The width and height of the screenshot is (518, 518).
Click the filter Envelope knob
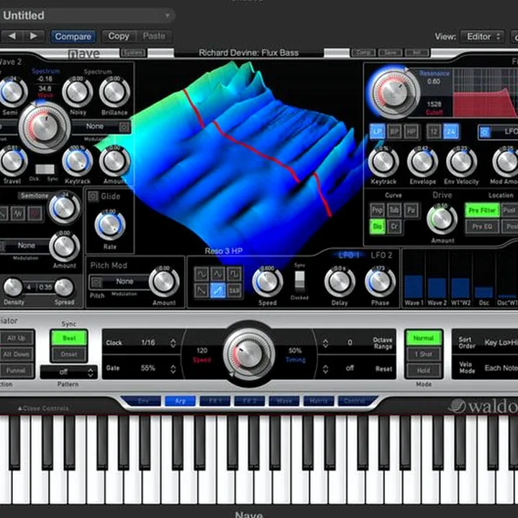(x=422, y=162)
